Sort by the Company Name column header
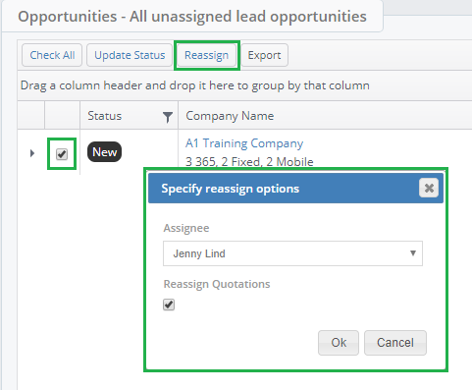 tap(230, 116)
